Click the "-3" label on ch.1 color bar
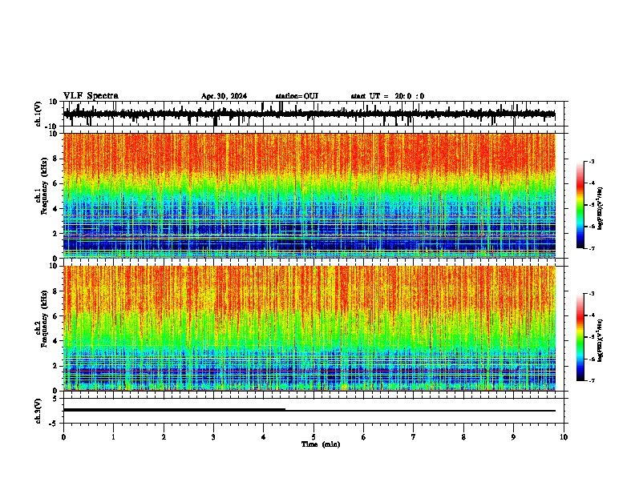Viewport: 635px width, 490px height. pos(591,161)
